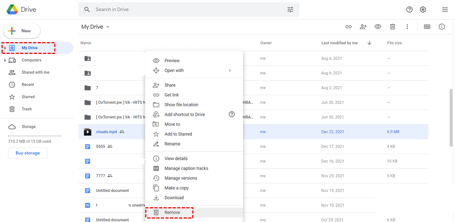Toggle the view details info panel
This screenshot has width=455, height=222.
[442, 27]
